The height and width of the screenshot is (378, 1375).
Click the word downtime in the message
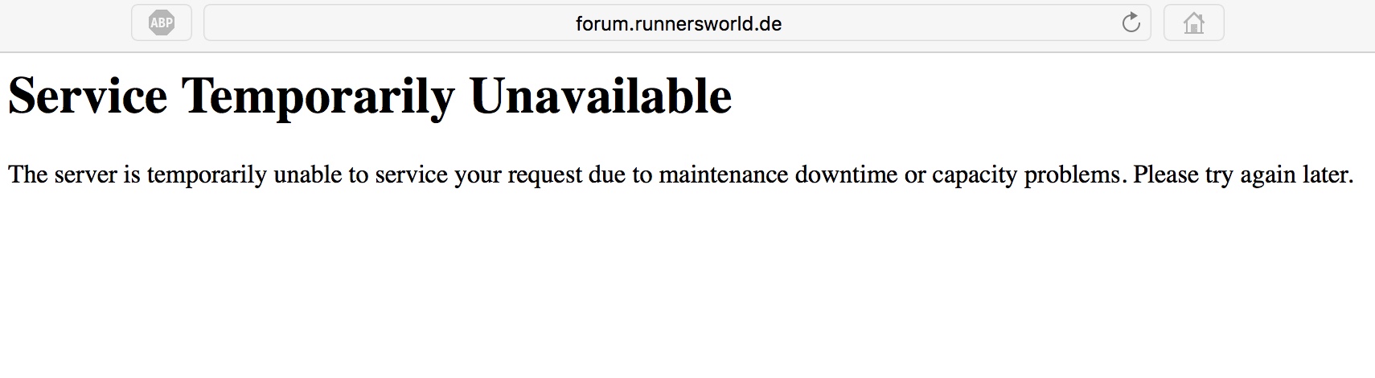tap(846, 175)
